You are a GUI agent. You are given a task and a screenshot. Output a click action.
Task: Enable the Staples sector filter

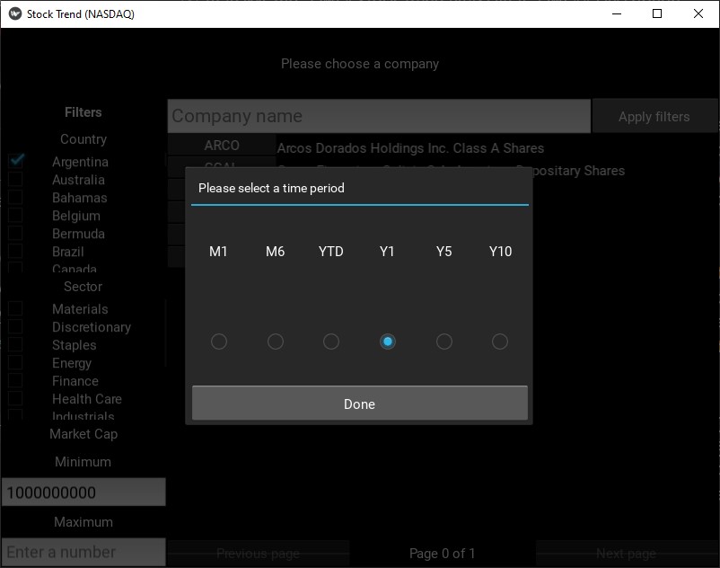click(x=15, y=344)
